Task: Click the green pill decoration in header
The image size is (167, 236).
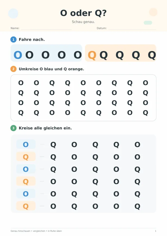Action: coord(148,22)
